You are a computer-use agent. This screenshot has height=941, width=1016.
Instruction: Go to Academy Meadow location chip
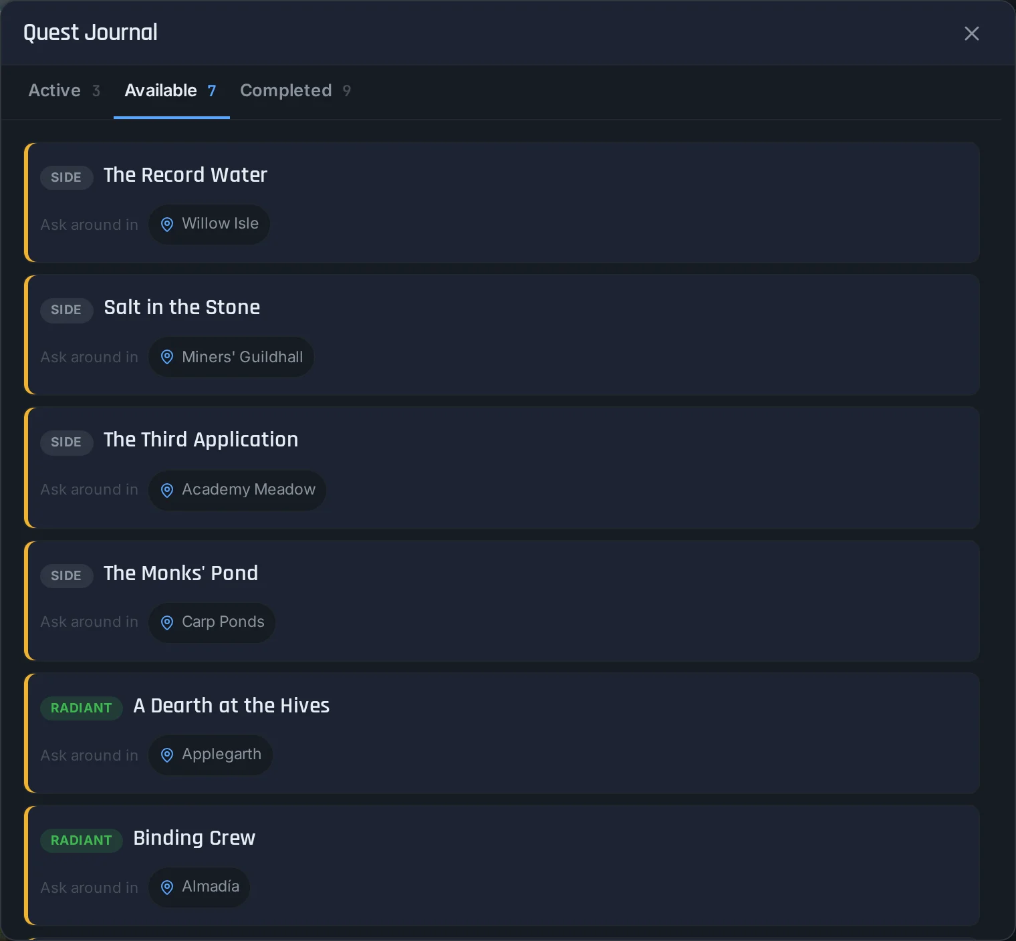(x=237, y=490)
